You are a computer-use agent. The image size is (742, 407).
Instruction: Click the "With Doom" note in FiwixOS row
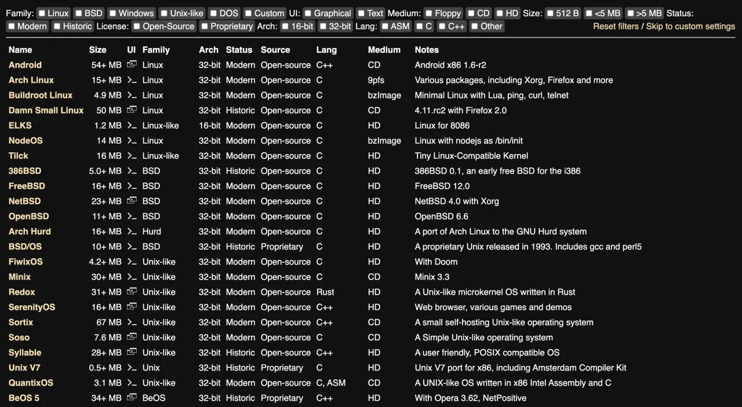tap(436, 262)
